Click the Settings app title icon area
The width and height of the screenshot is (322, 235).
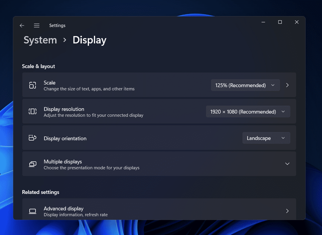(57, 26)
